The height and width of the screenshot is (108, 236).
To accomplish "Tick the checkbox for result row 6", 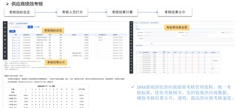I will pos(137,64).
